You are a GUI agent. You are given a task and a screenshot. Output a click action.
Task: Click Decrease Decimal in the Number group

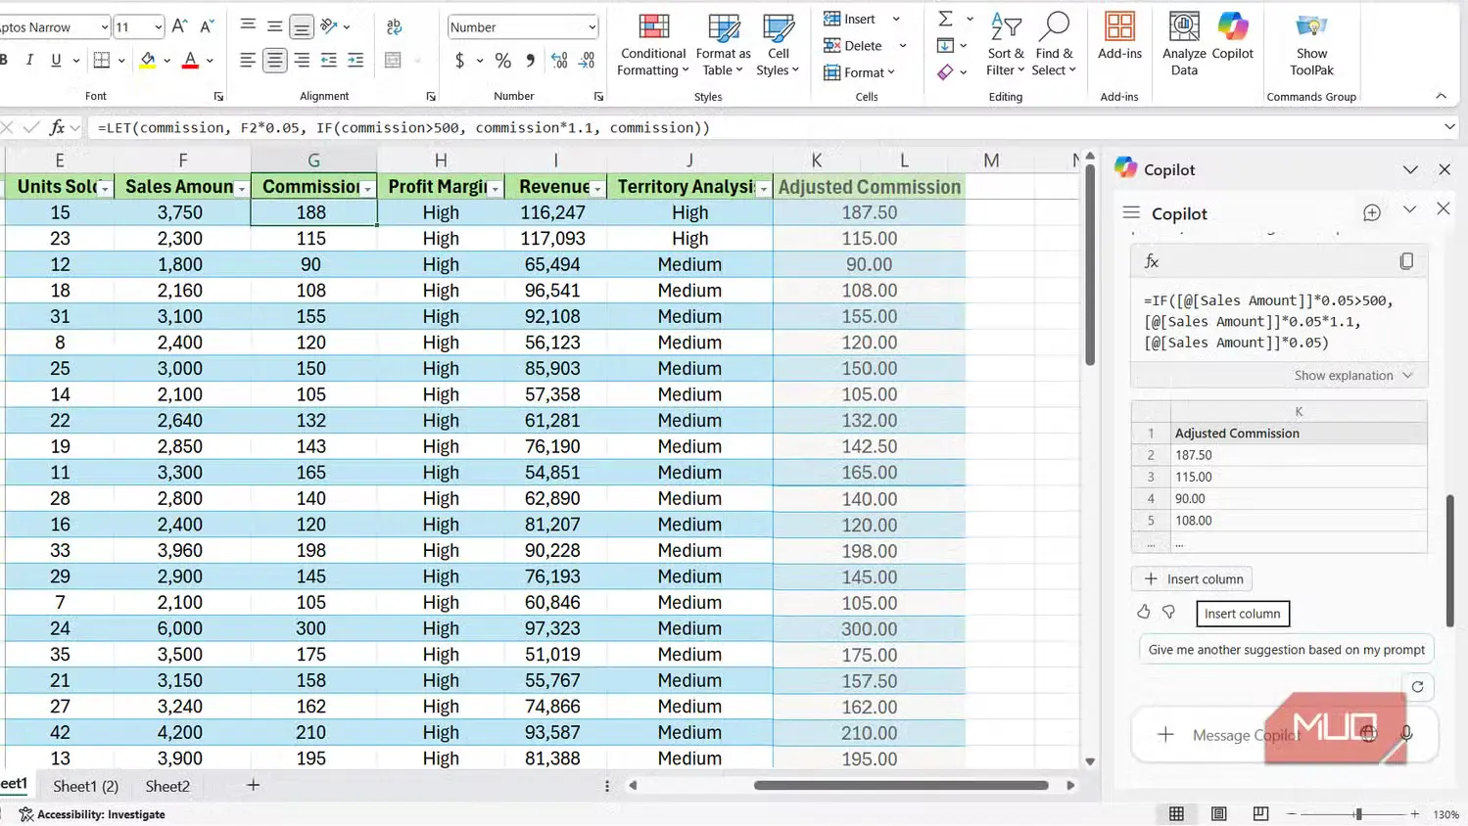pos(587,61)
